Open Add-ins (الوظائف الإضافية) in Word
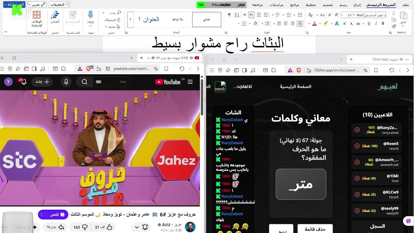The image size is (414, 233). click(37, 19)
